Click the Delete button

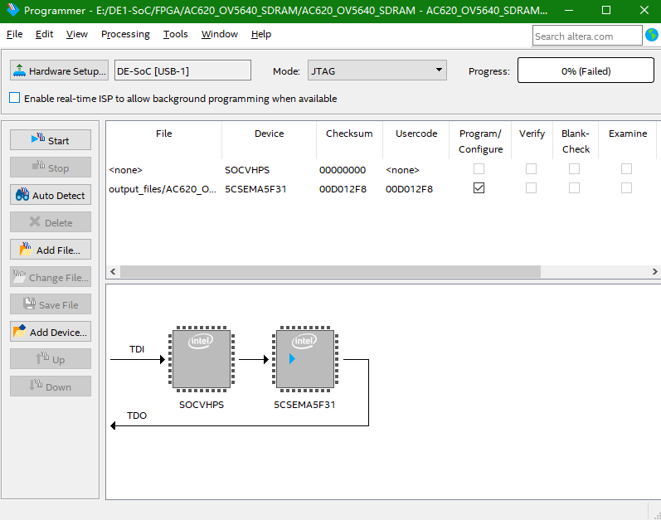pyautogui.click(x=51, y=222)
